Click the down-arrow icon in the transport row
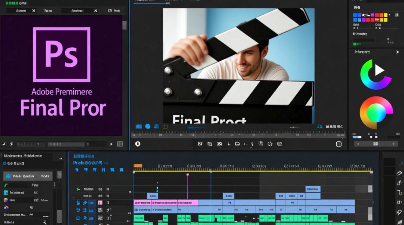 pyautogui.click(x=229, y=144)
